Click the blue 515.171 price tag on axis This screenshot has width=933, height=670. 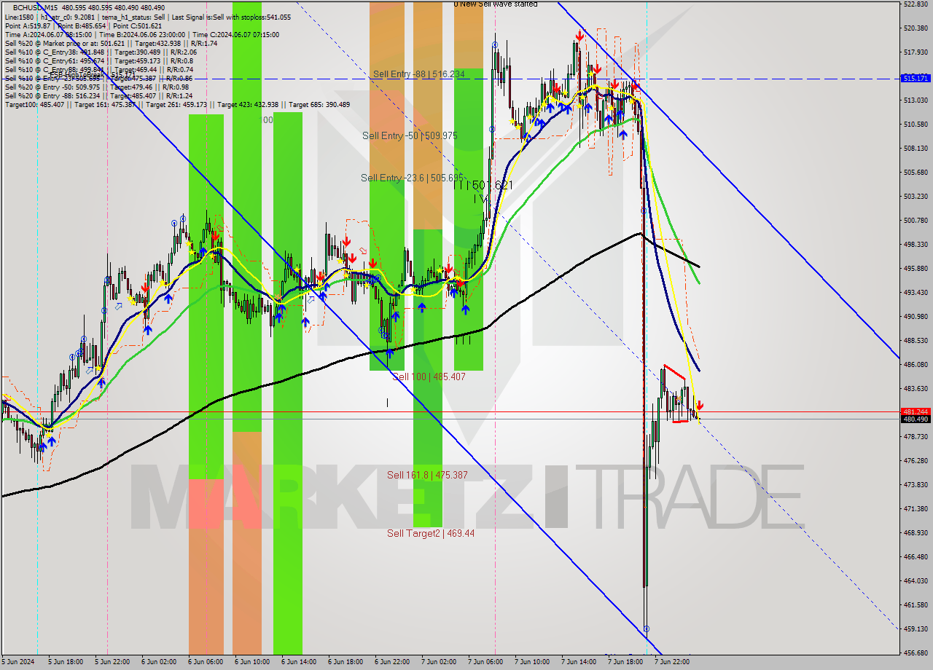[x=916, y=78]
